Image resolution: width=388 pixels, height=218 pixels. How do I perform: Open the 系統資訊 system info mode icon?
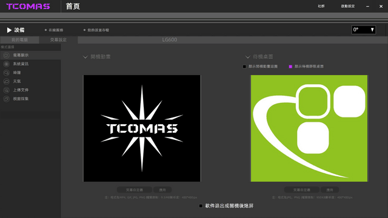coord(6,64)
